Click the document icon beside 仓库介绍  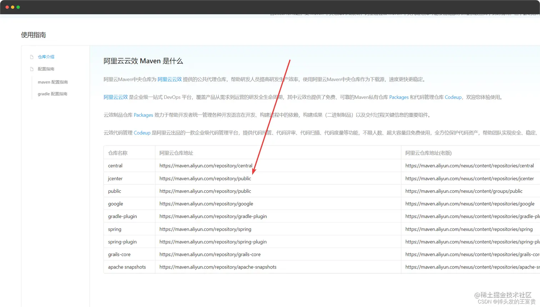point(32,57)
